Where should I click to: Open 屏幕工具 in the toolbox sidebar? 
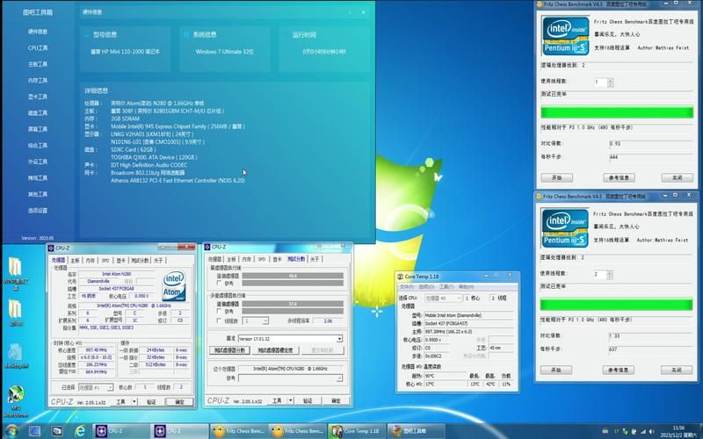[38, 129]
